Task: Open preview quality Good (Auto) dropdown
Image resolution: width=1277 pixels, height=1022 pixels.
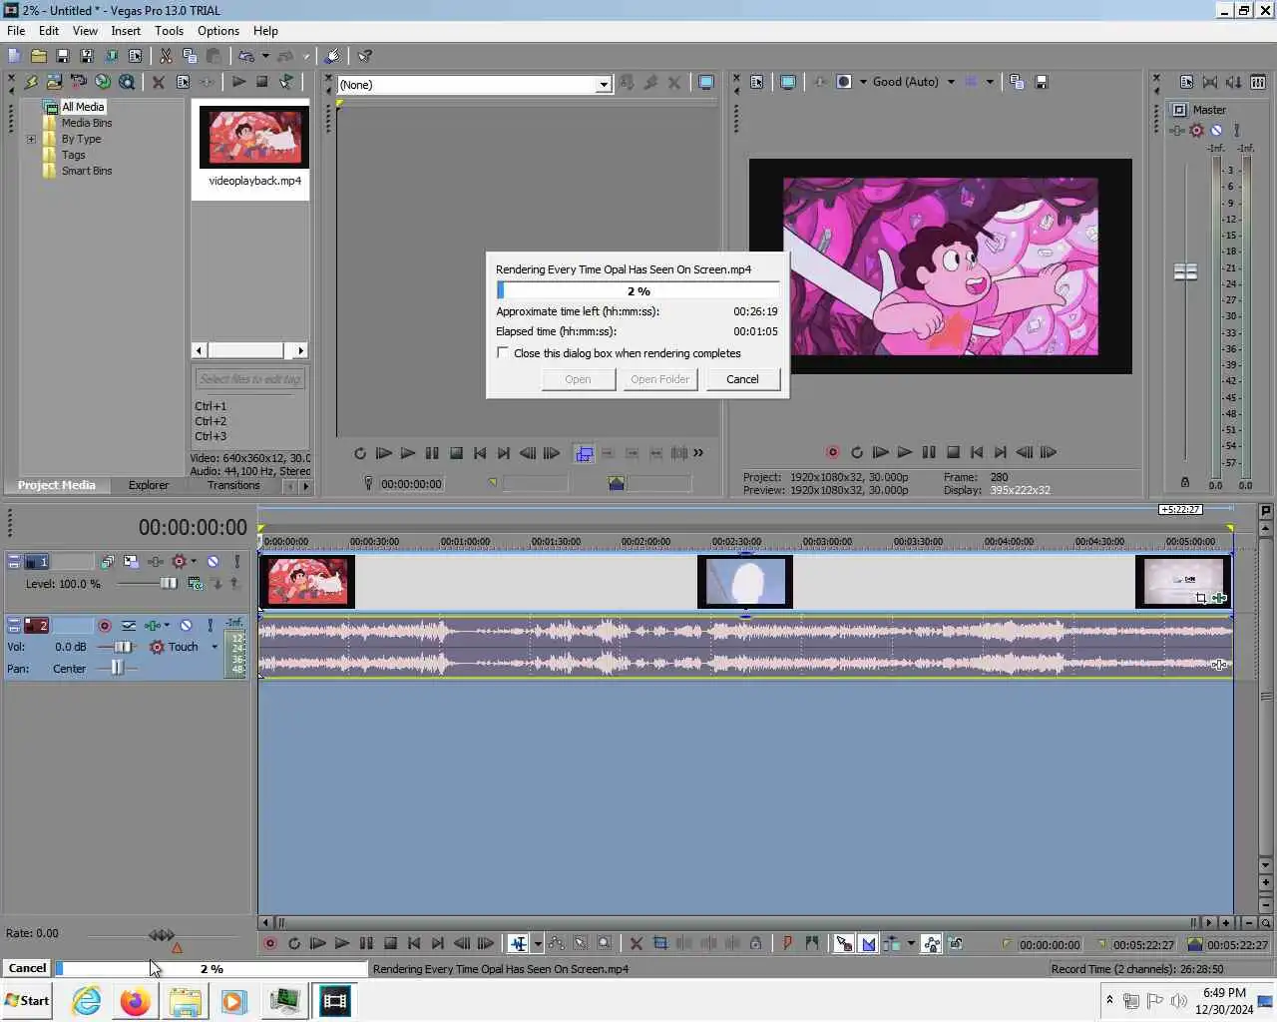Action: click(x=951, y=82)
